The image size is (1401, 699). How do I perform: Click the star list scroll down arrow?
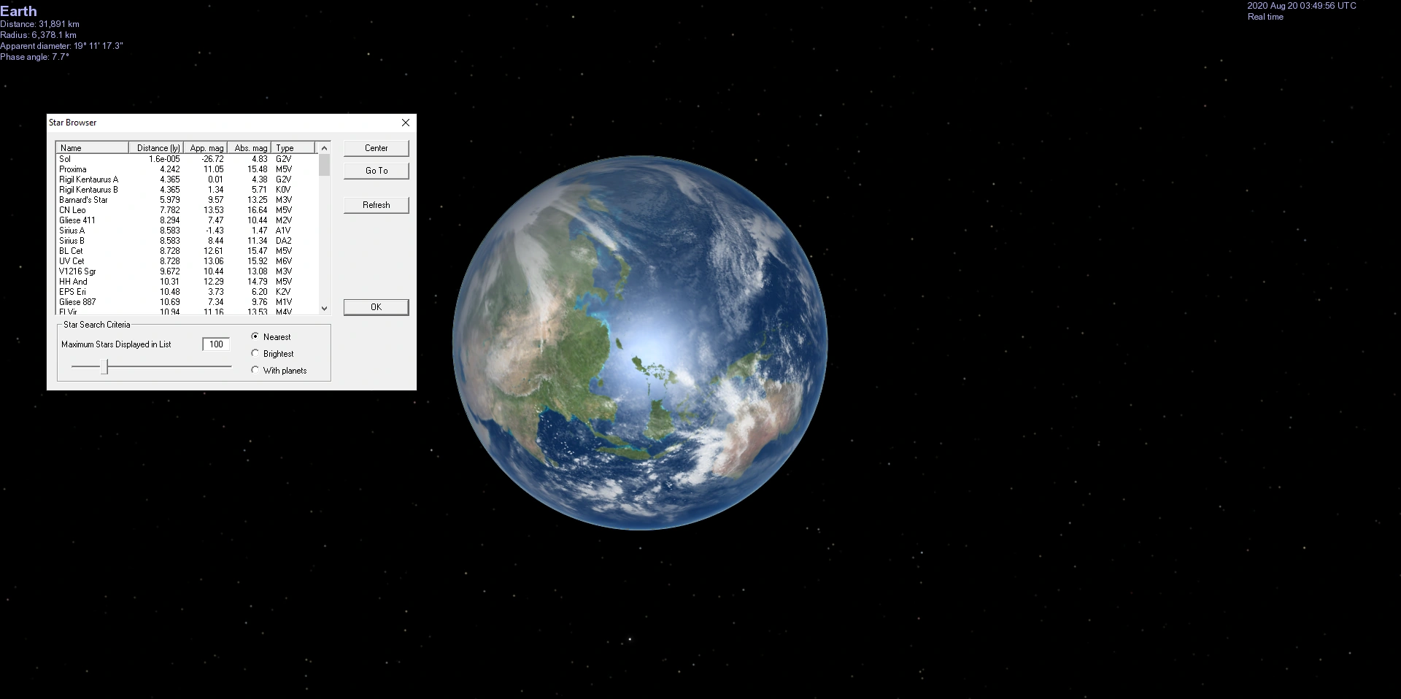coord(325,309)
